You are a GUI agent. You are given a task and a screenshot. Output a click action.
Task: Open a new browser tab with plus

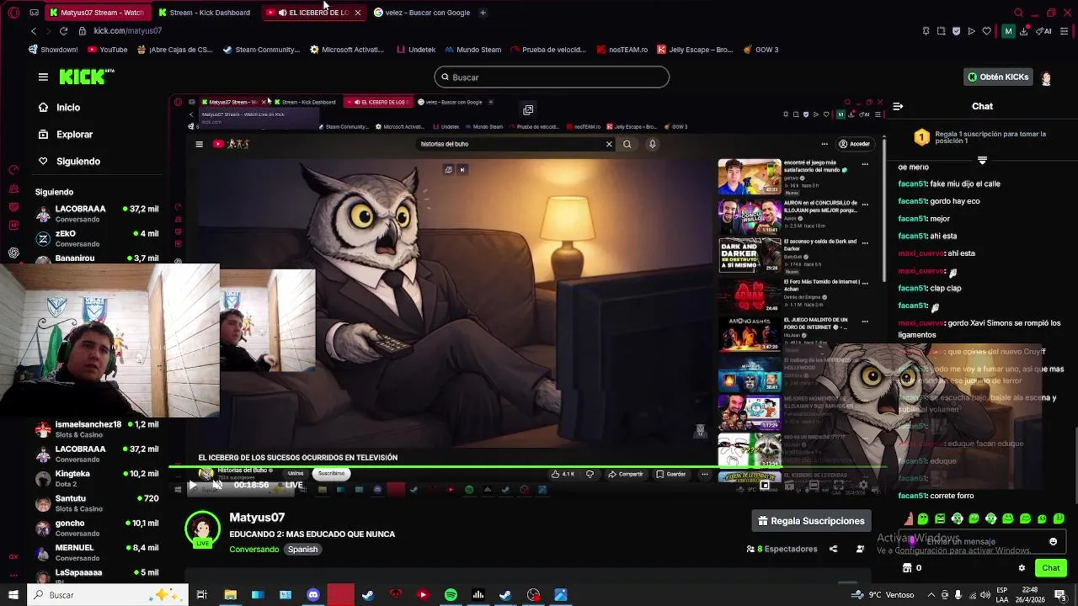pos(483,13)
